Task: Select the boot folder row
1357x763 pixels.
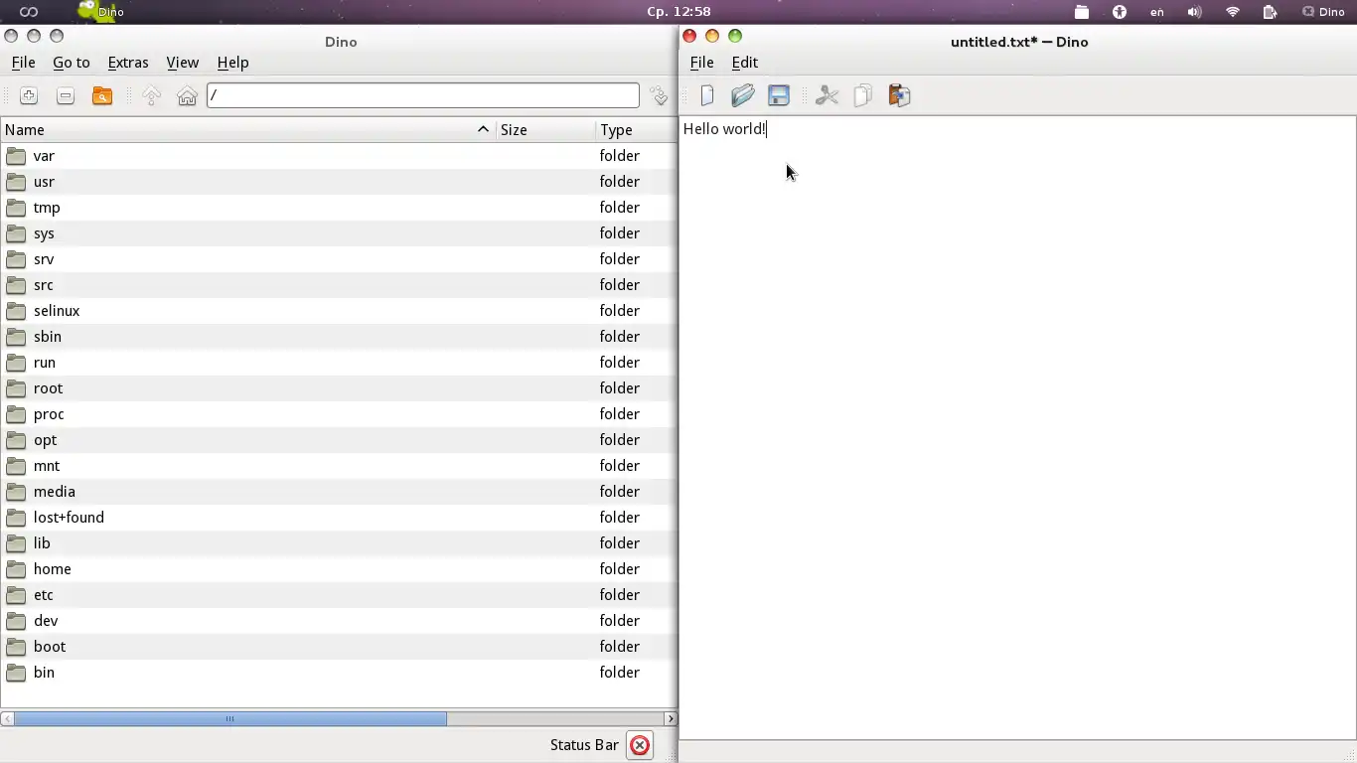Action: click(x=339, y=647)
